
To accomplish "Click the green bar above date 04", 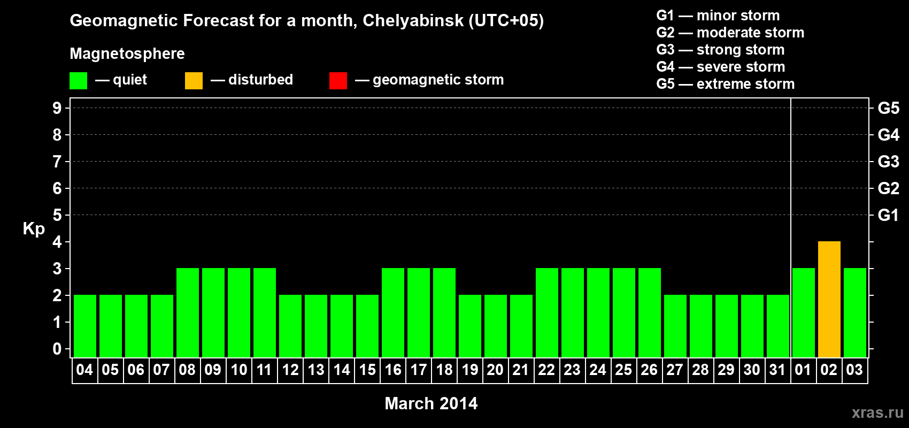I will click(85, 326).
